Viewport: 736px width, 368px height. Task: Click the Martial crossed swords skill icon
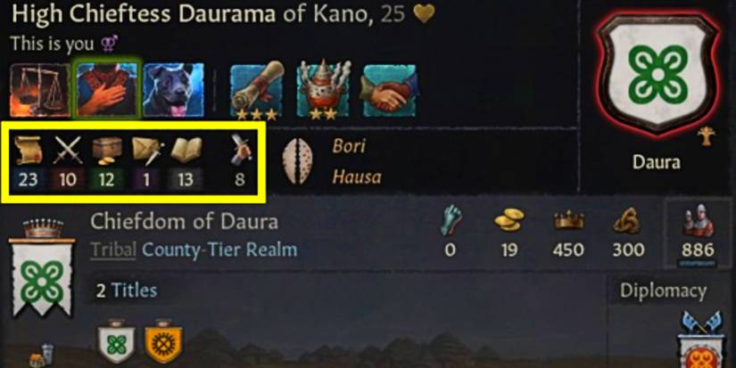[x=68, y=150]
